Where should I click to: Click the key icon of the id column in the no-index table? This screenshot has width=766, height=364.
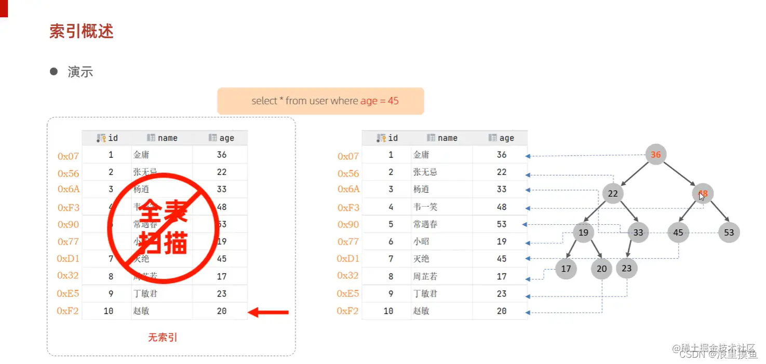coord(102,138)
